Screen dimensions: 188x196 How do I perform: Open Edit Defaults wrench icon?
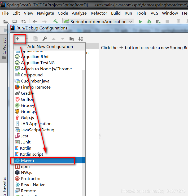pyautogui.click(x=45, y=39)
